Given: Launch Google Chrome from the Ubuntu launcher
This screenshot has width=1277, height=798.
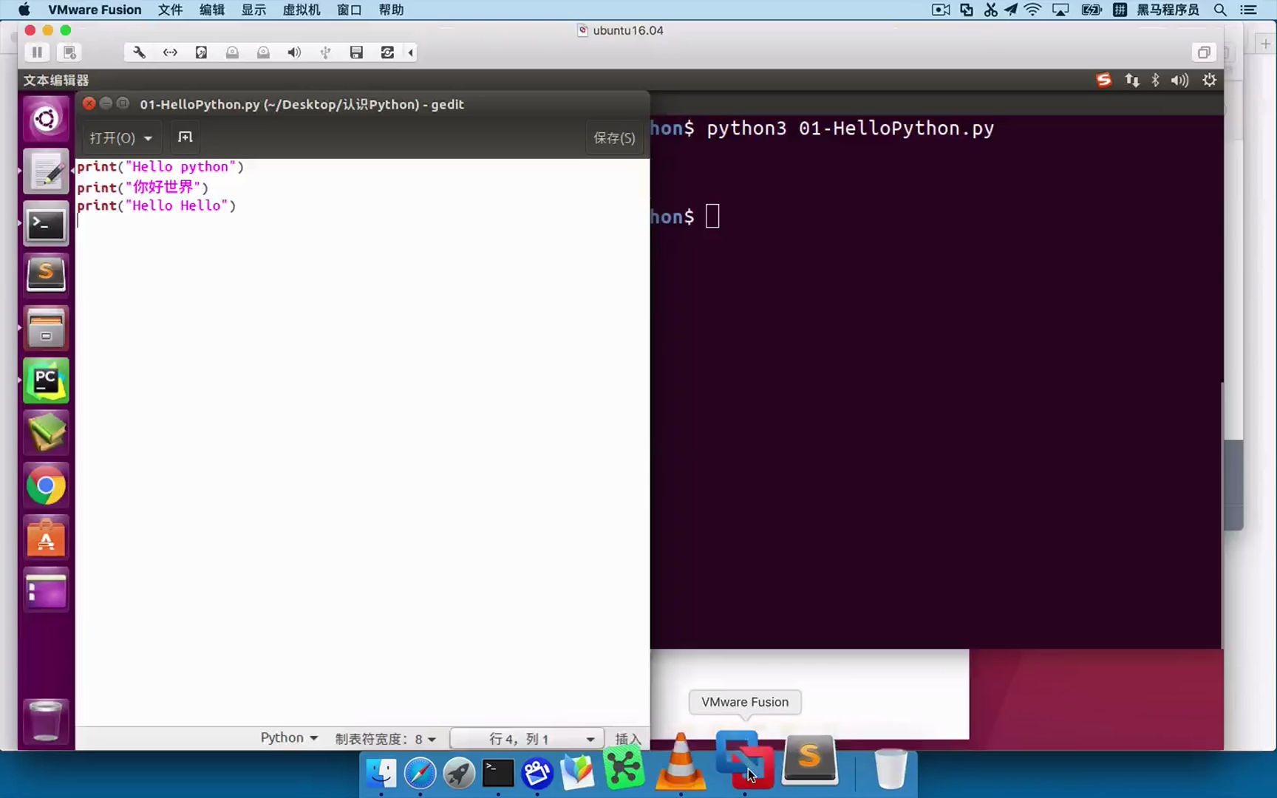Looking at the screenshot, I should pyautogui.click(x=46, y=486).
